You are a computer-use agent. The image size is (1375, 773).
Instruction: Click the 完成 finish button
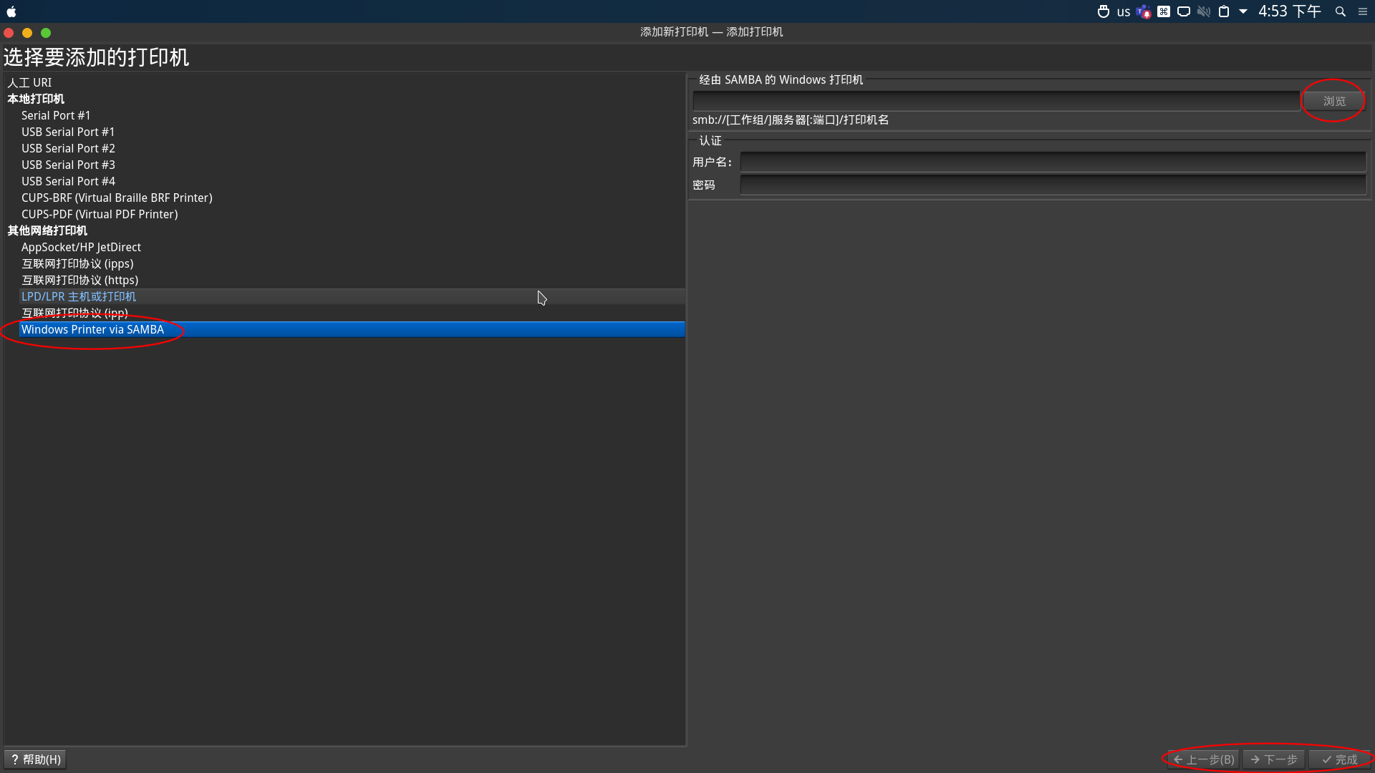pyautogui.click(x=1339, y=759)
